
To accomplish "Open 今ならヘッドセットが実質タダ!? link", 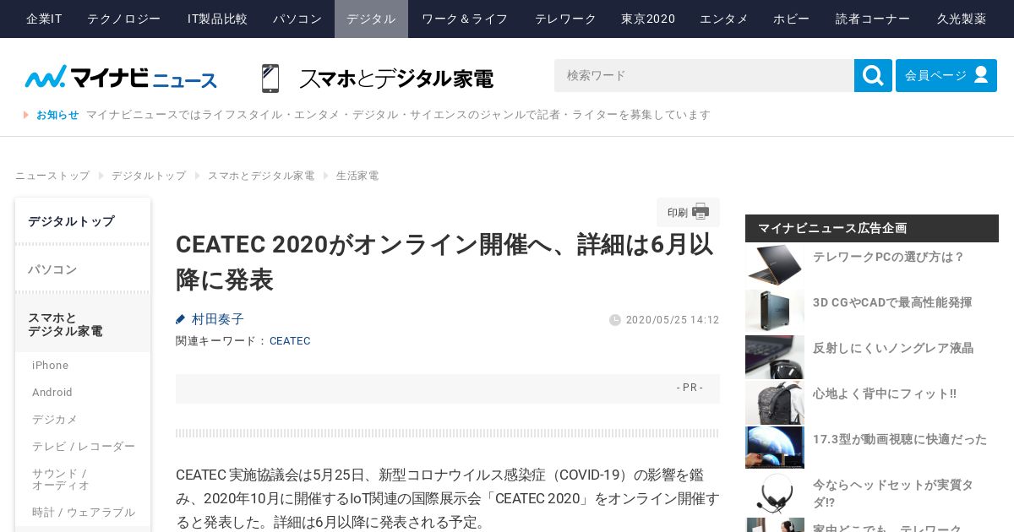I will 894,493.
